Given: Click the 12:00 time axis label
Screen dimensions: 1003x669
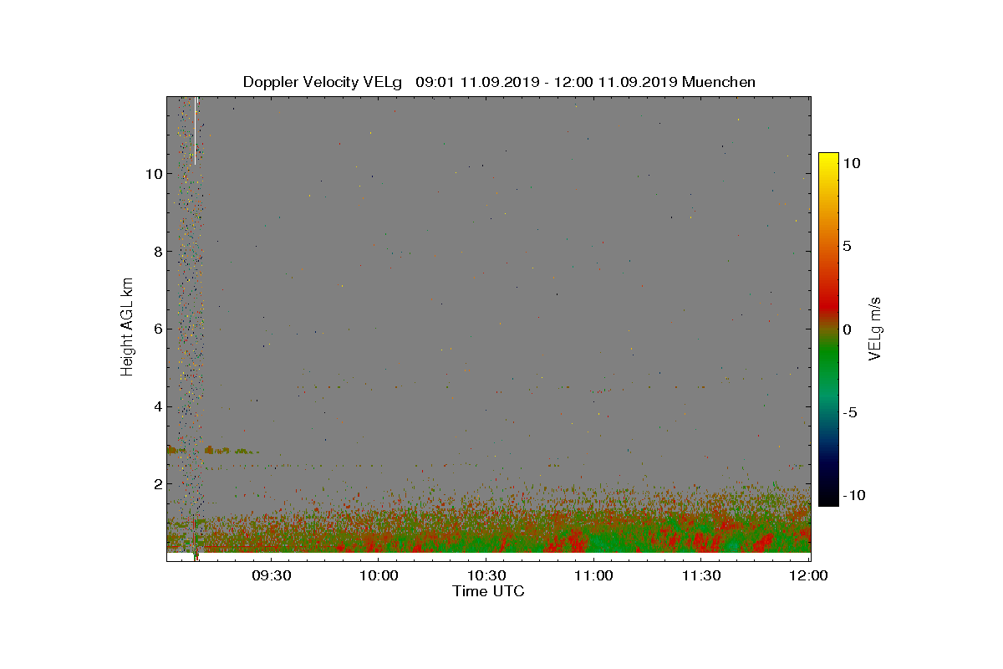Looking at the screenshot, I should pyautogui.click(x=809, y=575).
